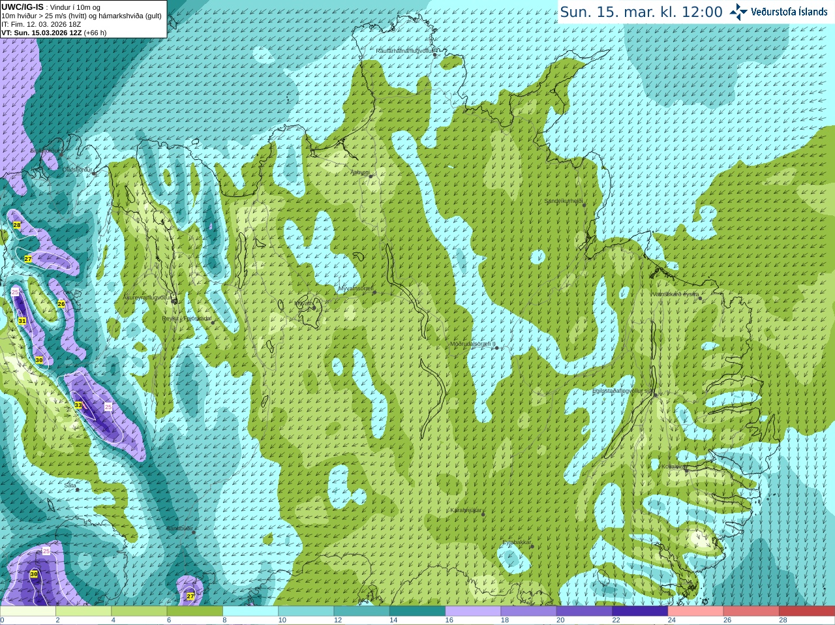
Task: Pick the 24–26 m/s pink legend swatch
Action: pyautogui.click(x=695, y=611)
